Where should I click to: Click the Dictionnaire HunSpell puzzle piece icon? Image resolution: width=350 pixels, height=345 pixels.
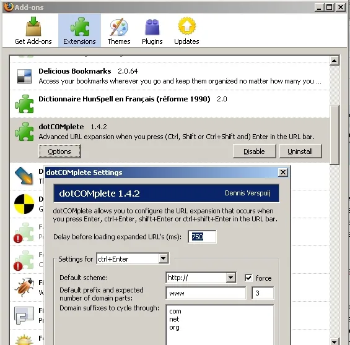(x=24, y=104)
